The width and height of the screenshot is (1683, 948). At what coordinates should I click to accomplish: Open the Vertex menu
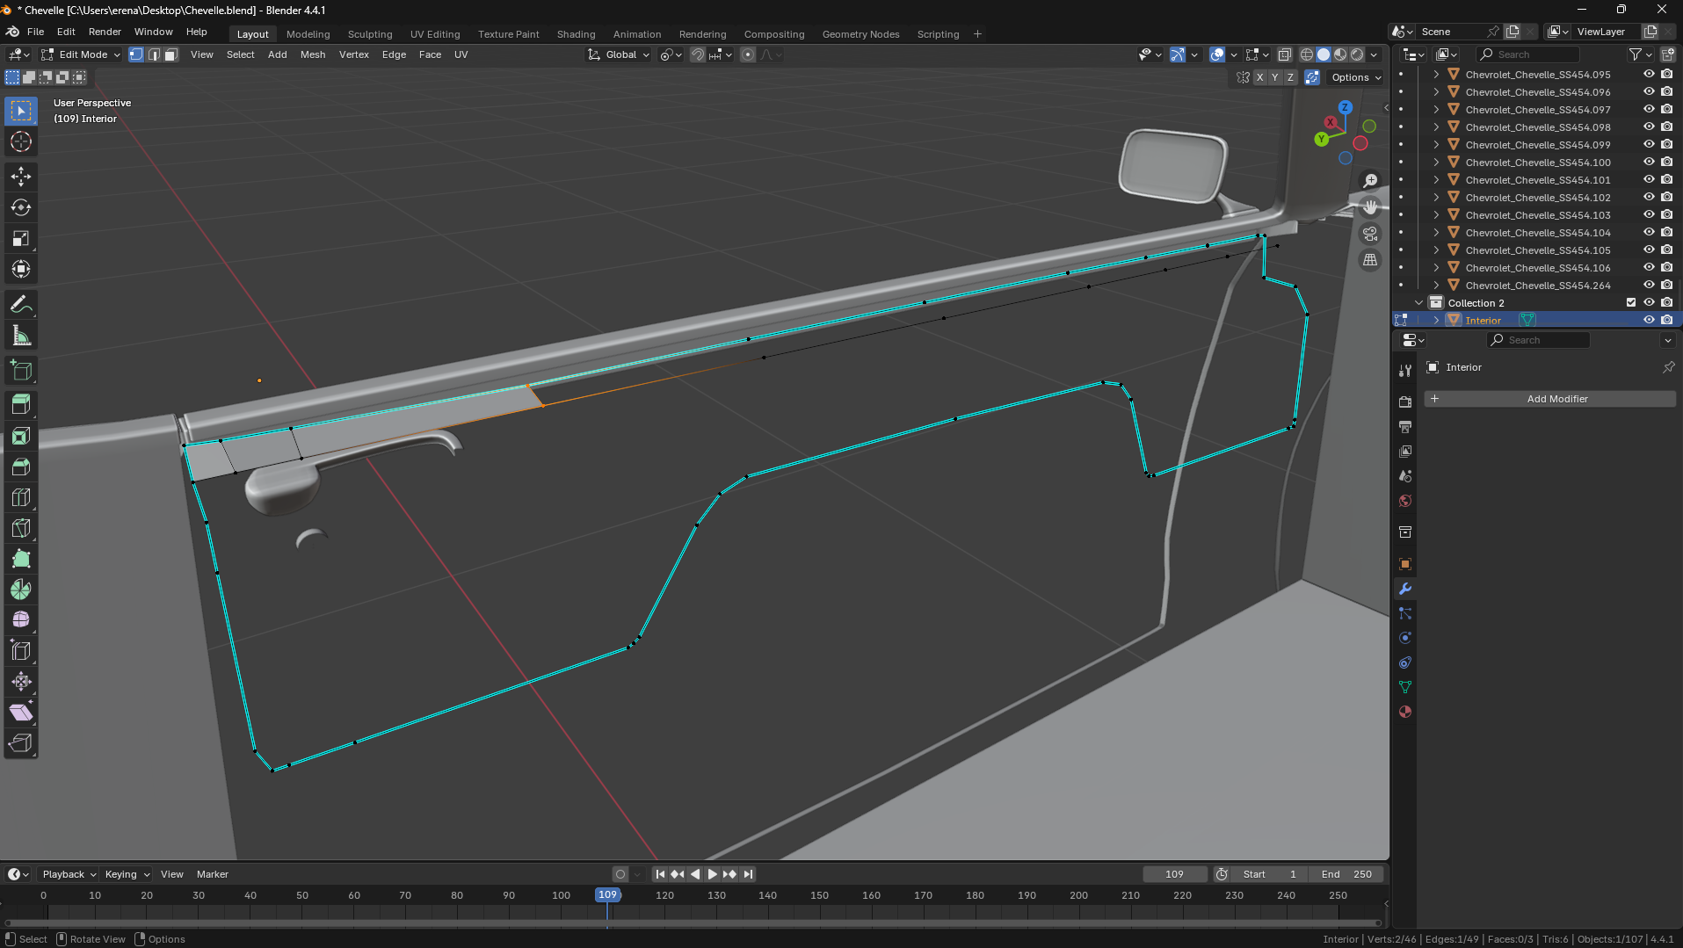pyautogui.click(x=354, y=54)
